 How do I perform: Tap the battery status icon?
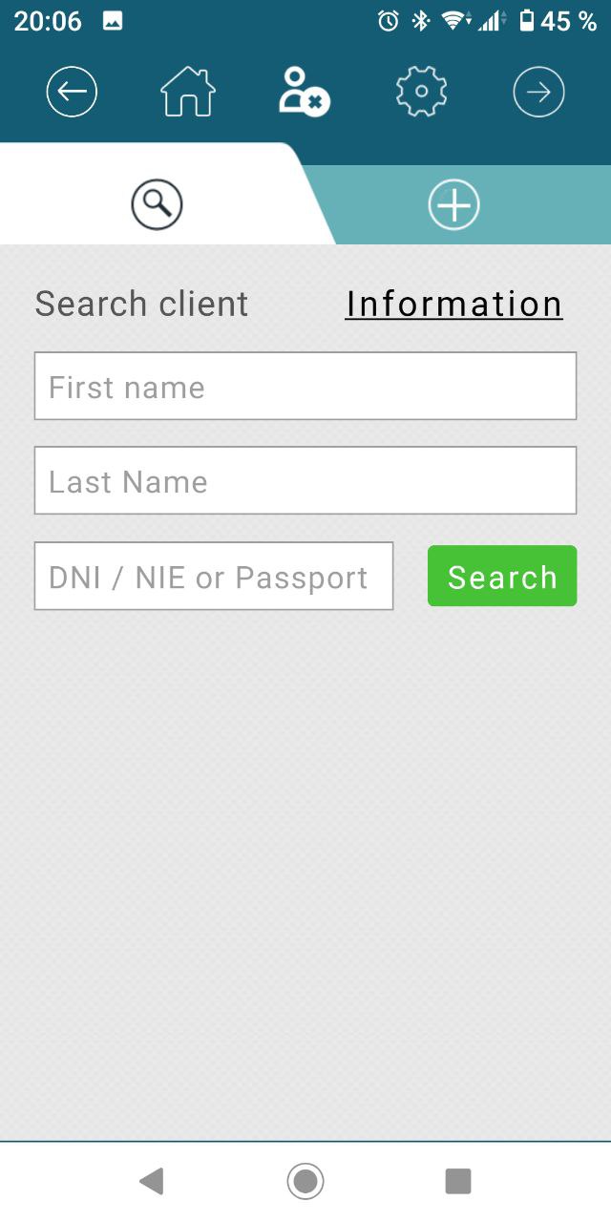click(x=527, y=21)
